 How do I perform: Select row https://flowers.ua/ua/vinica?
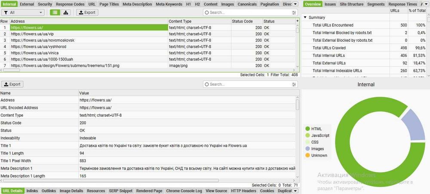coord(148,53)
